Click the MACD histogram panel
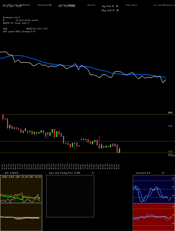 [x=21, y=217]
